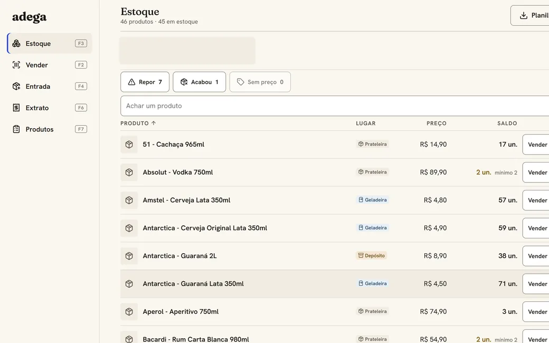Click the '46 produtos · 45 em estoque' subtitle
Image resolution: width=549 pixels, height=343 pixels.
click(159, 22)
